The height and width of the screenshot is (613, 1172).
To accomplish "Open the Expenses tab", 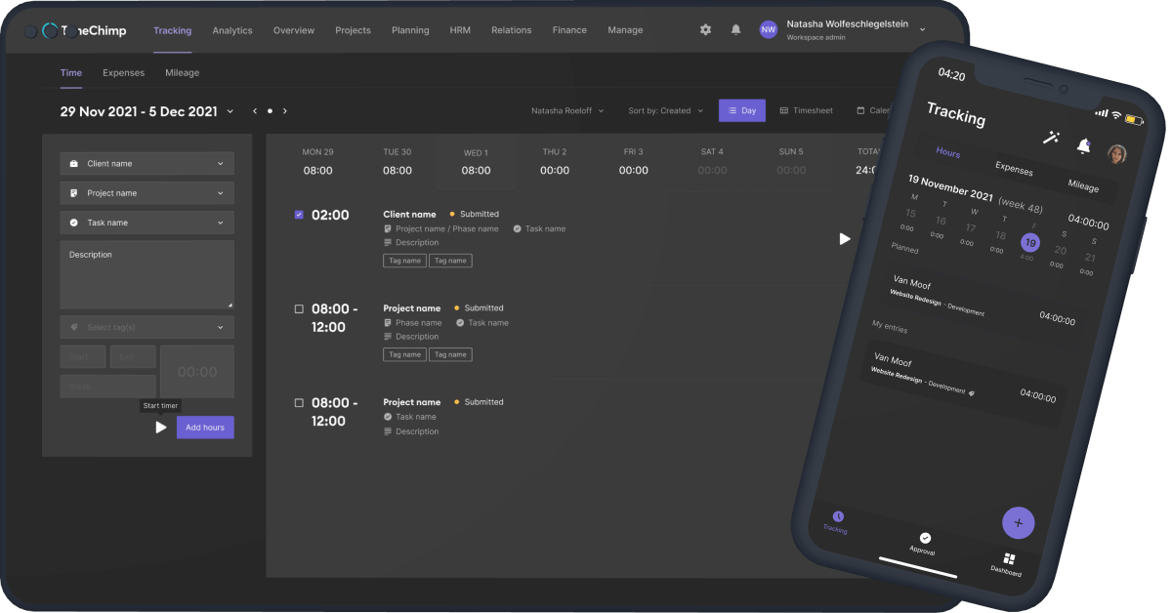I will coord(123,72).
